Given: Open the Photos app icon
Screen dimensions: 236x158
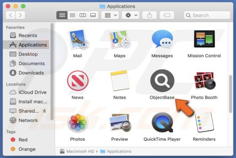Looking at the screenshot, I should coord(78,123).
